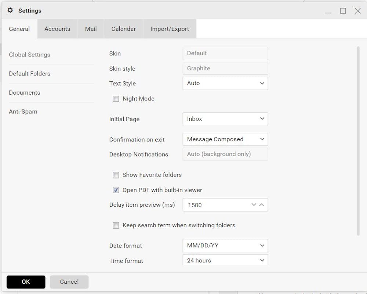
Task: Open the Text Style dropdown
Action: click(225, 83)
